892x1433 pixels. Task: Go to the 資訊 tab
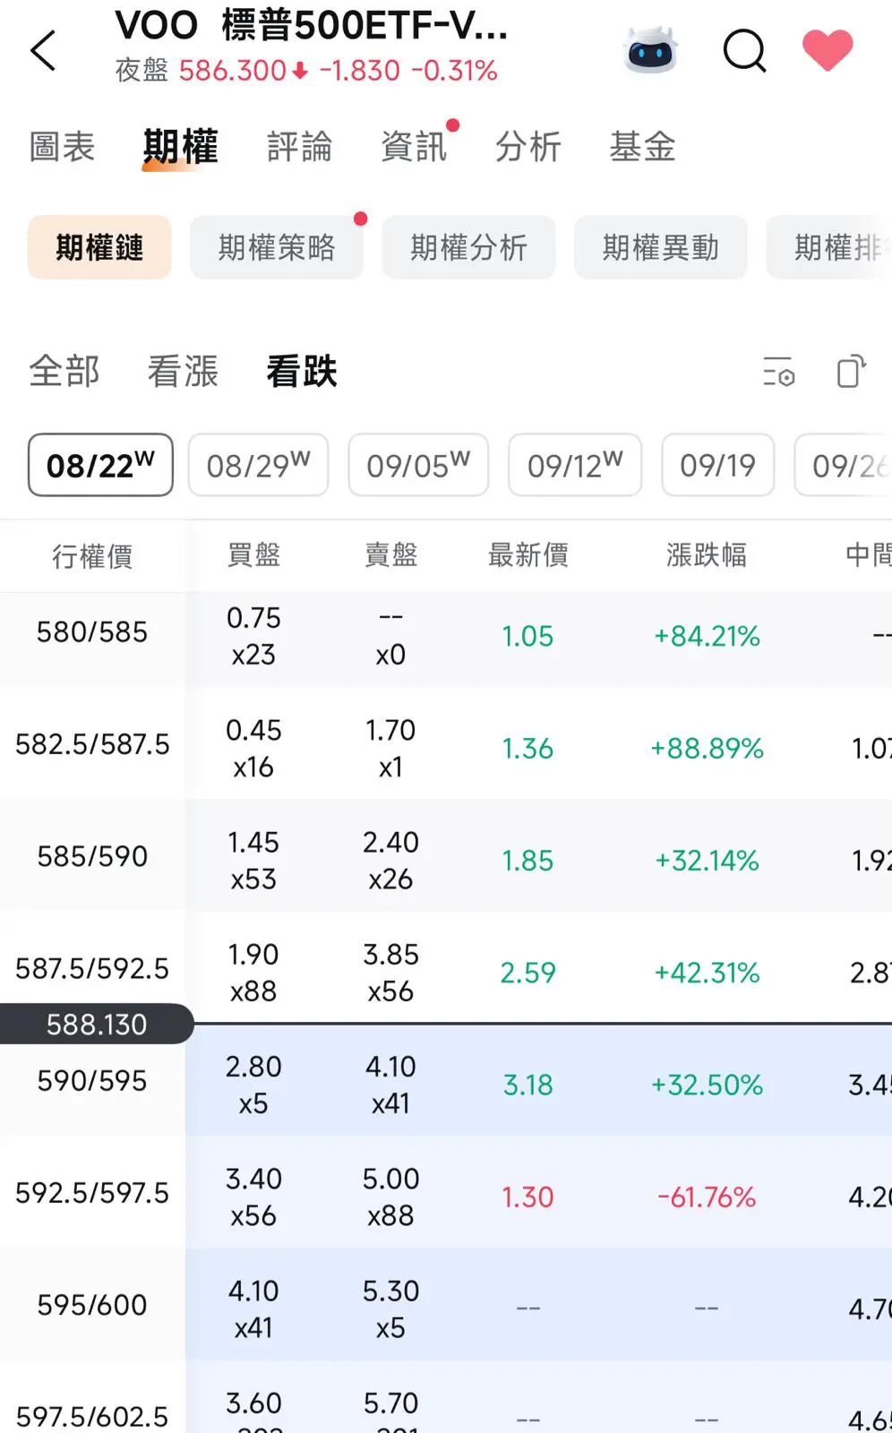[x=414, y=147]
